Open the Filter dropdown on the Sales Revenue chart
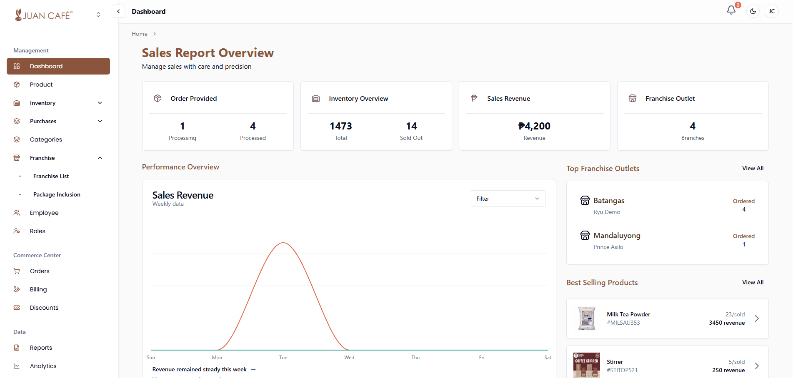Screen dimensions: 793x378 pos(508,199)
